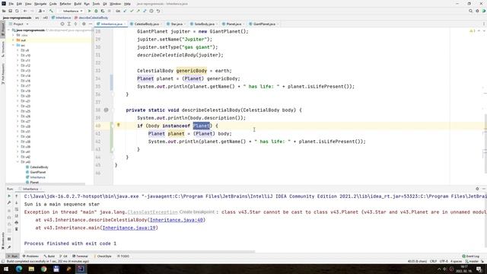Click Create breakpoint in the console output
Screen dimensions: 487x274
pyautogui.click(x=196, y=212)
